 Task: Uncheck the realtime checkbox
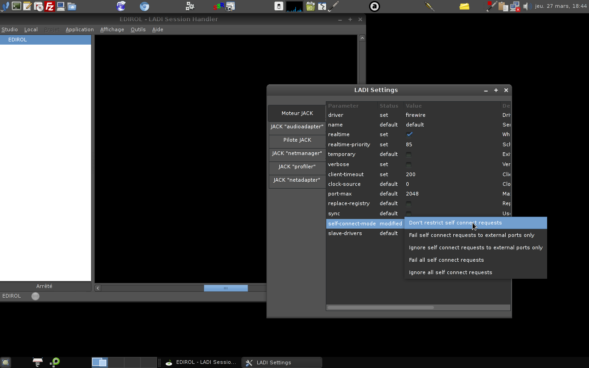(409, 134)
